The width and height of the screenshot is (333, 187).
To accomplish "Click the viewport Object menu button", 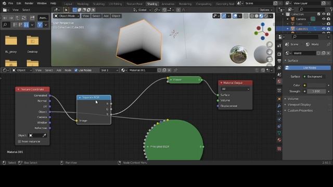I will coord(116,16).
